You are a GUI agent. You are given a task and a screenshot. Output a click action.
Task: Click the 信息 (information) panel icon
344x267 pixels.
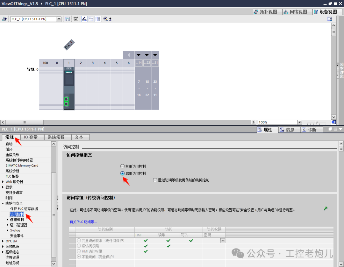[x=289, y=130]
